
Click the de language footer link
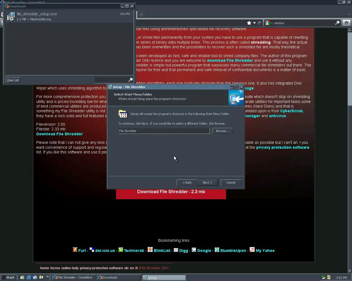pyautogui.click(x=127, y=268)
